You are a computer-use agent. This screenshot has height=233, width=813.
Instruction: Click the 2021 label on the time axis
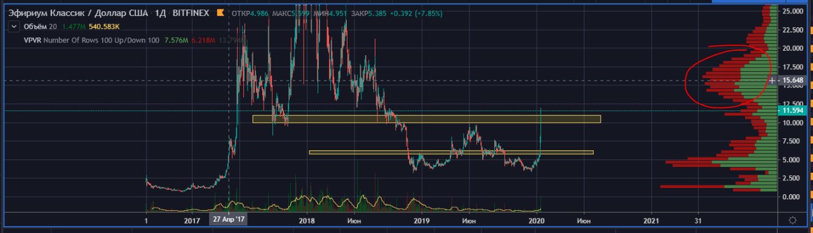click(x=652, y=220)
